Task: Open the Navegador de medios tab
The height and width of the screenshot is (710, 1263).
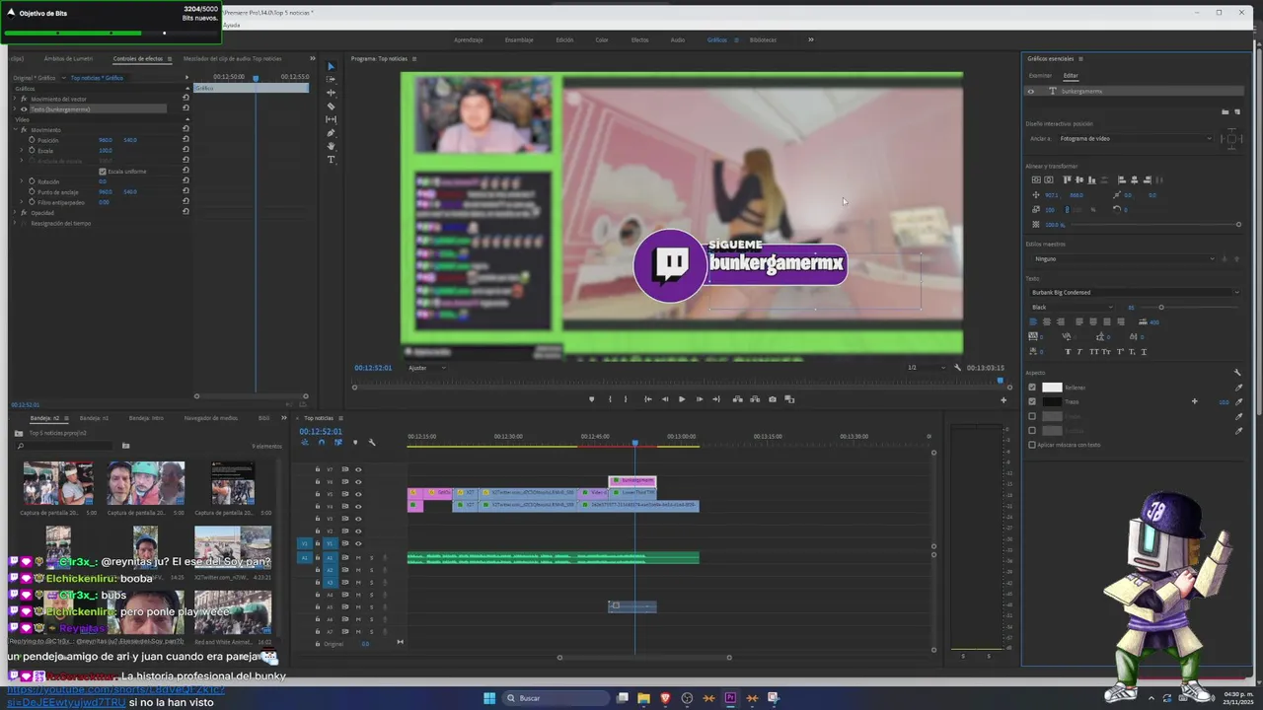Action: [210, 418]
